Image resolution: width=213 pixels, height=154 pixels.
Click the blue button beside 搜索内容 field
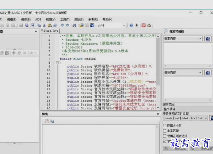pyautogui.click(x=208, y=39)
